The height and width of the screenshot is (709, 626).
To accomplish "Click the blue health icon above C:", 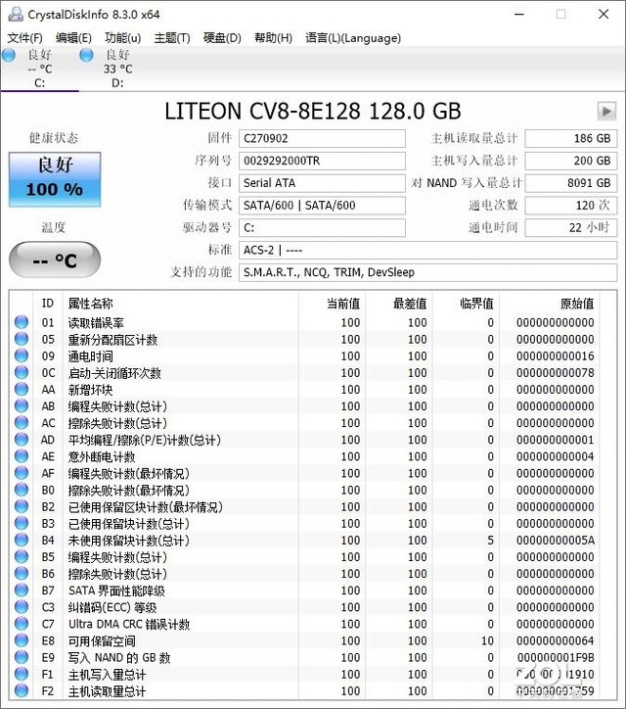I will (x=9, y=55).
